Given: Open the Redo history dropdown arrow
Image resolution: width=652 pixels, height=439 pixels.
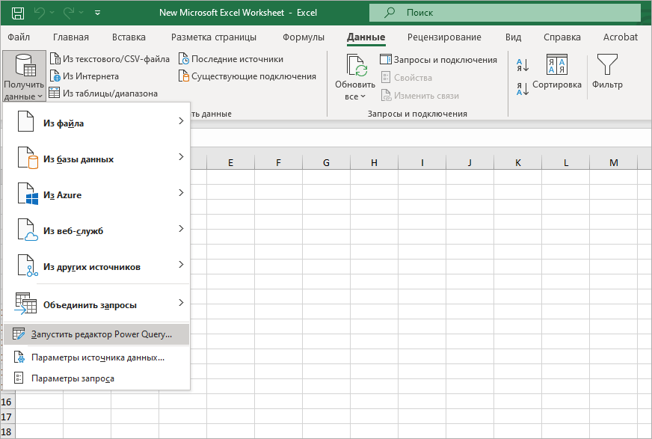Looking at the screenshot, I should 81,13.
